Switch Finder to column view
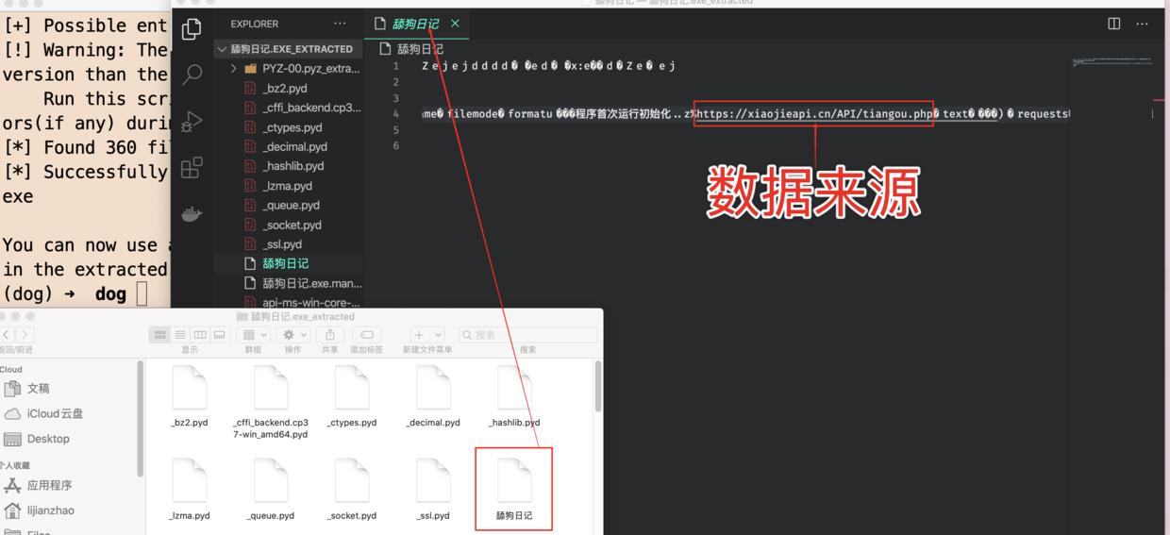 200,335
